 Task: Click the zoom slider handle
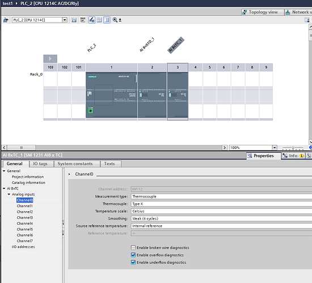[x=293, y=148]
